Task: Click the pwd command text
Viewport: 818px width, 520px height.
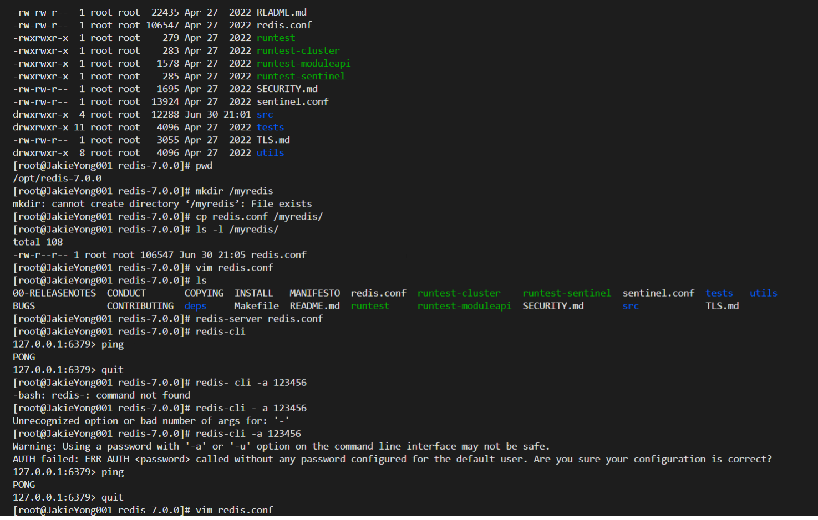Action: click(204, 165)
